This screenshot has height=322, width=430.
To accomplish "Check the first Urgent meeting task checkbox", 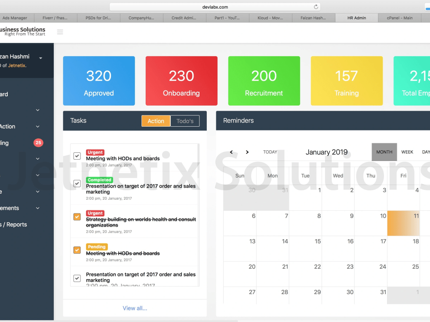I will 77,156.
